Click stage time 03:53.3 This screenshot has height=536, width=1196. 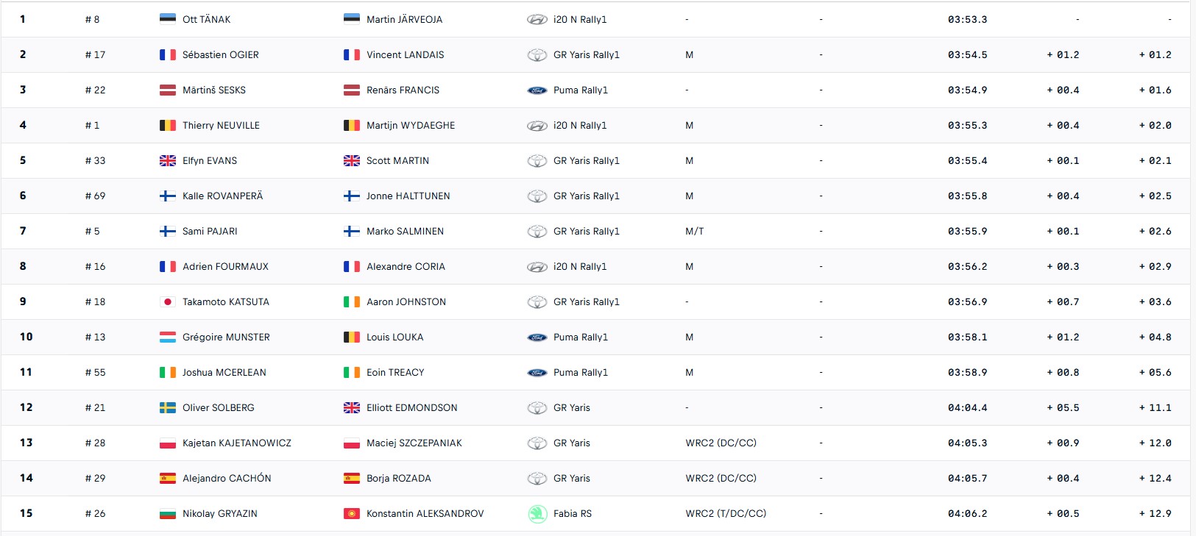click(x=967, y=20)
